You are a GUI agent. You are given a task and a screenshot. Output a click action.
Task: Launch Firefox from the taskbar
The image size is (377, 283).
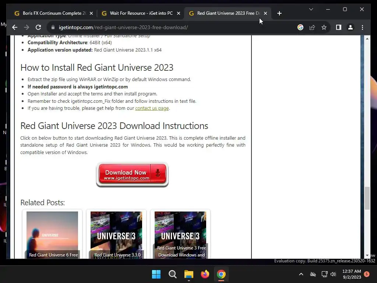pos(205,274)
